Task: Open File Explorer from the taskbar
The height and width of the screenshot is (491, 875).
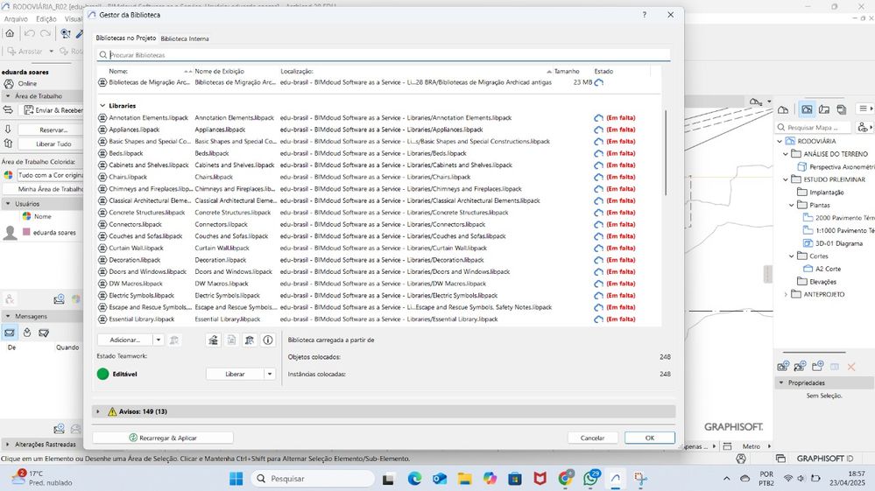Action: (x=464, y=478)
